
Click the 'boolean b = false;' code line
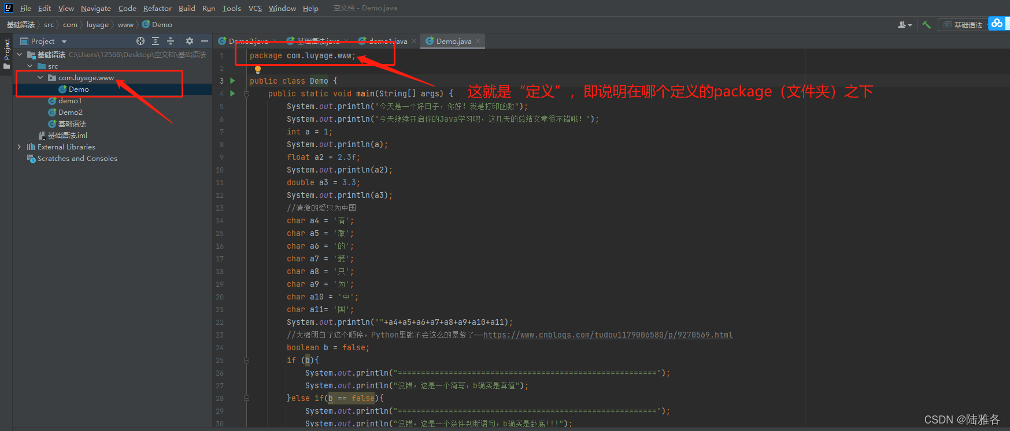(328, 347)
